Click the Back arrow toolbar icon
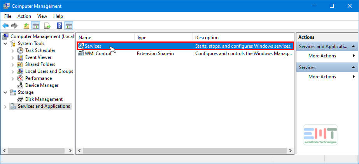This screenshot has width=359, height=164. coord(5,26)
